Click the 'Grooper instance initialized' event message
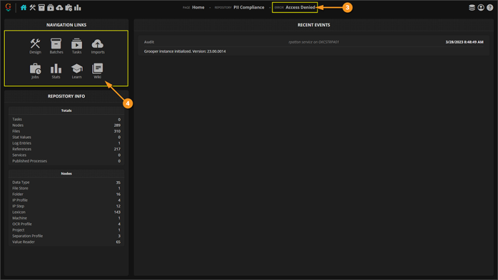The height and width of the screenshot is (280, 498). pyautogui.click(x=185, y=51)
